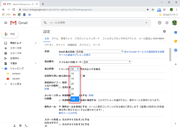
Task: Open Google Calendar side panel icon
Action: 176,32
